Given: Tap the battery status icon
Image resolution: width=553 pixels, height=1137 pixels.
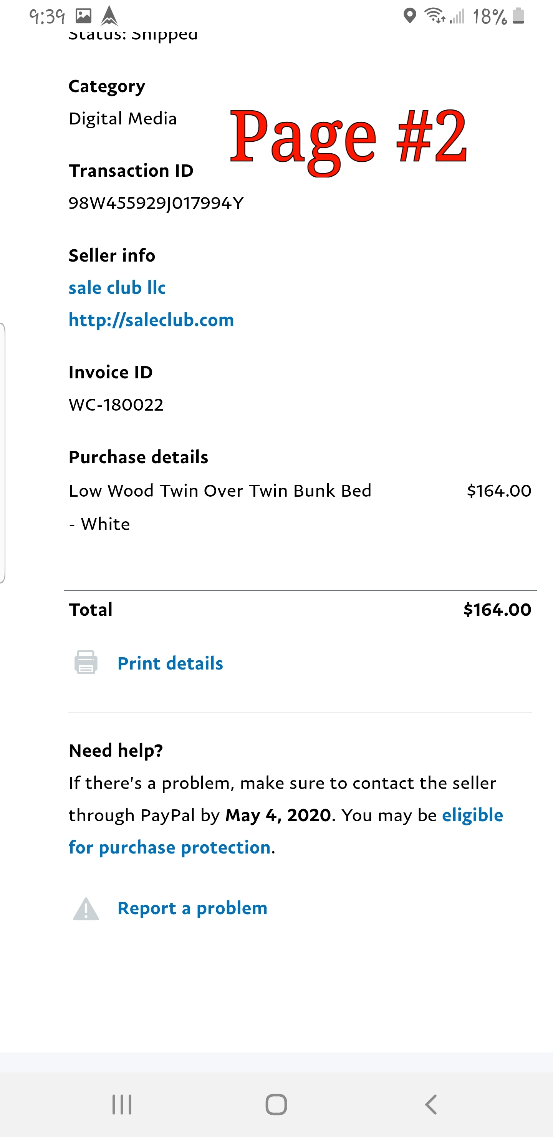Looking at the screenshot, I should pyautogui.click(x=518, y=16).
